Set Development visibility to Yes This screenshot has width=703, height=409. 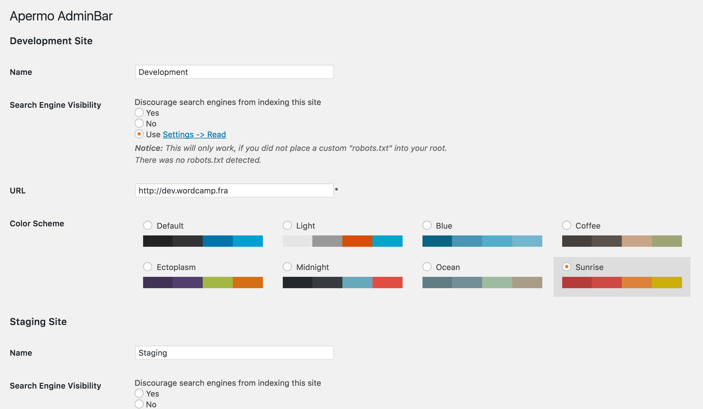tap(139, 113)
